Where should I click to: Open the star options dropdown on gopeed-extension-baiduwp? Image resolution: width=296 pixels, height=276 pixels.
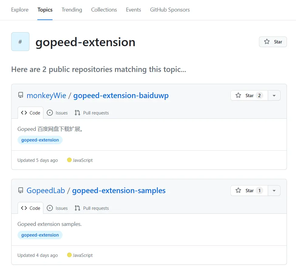click(x=274, y=95)
